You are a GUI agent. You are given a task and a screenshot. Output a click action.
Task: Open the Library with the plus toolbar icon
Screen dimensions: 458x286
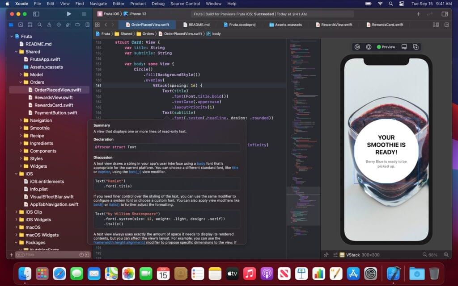tap(419, 14)
